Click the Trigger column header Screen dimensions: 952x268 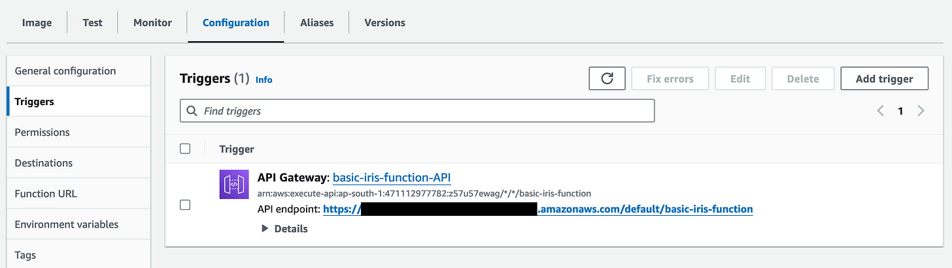point(237,149)
